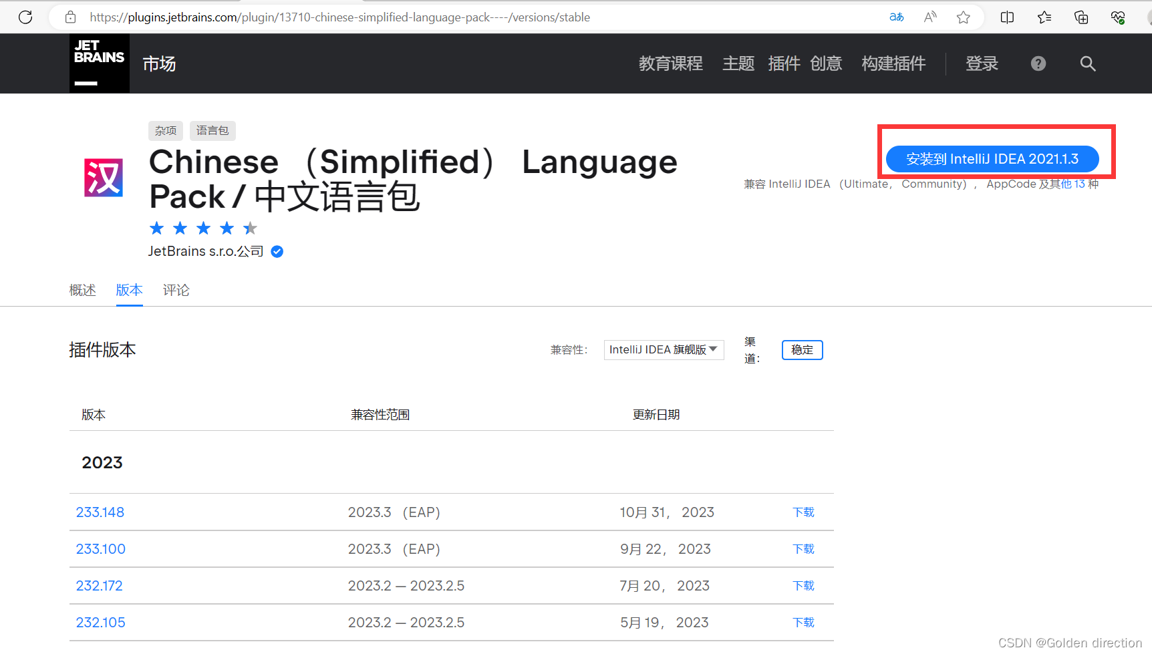The image size is (1152, 654).
Task: Click the verified badge next to JetBrains s.r.o
Action: click(277, 251)
